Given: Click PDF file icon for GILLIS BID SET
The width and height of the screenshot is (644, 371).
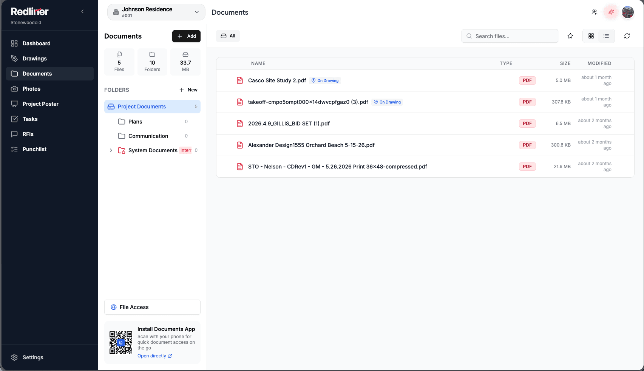Looking at the screenshot, I should pos(240,124).
